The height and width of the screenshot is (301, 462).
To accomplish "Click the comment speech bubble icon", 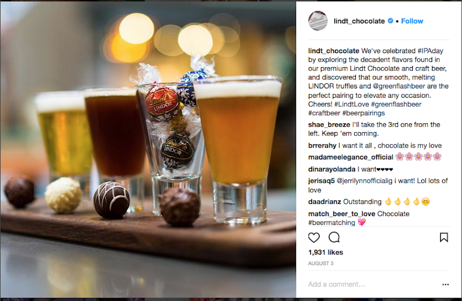I will point(334,237).
